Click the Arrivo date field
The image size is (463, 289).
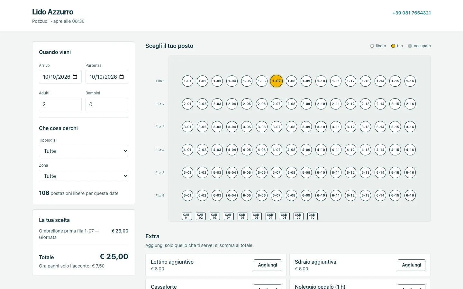coord(60,77)
